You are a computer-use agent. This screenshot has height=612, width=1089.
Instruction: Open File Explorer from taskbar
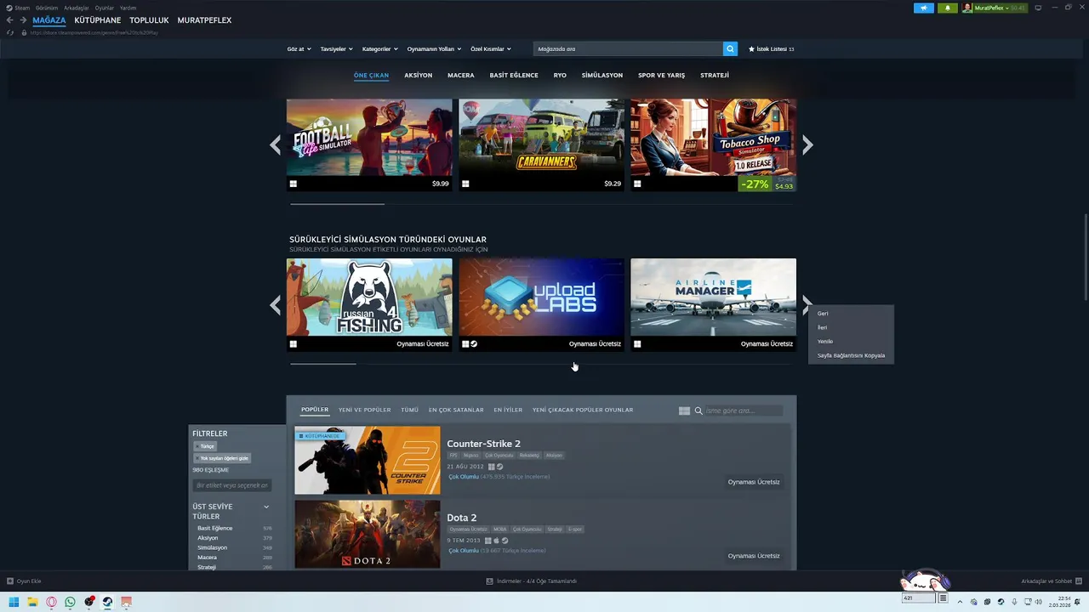click(33, 602)
